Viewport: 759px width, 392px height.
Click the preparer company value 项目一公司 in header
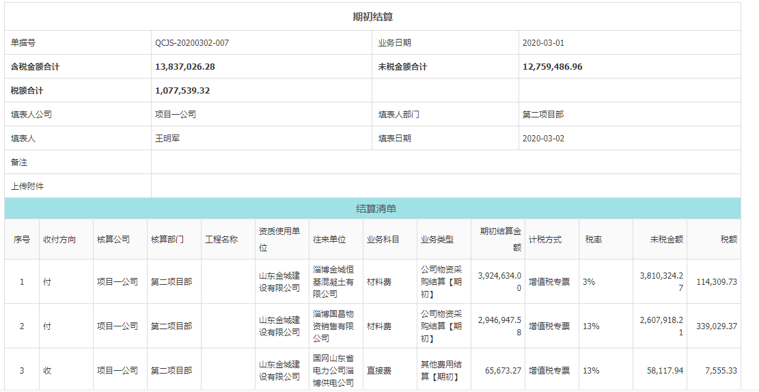[176, 115]
